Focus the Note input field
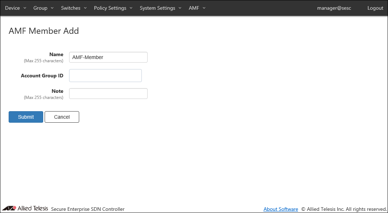This screenshot has width=388, height=213. pos(108,94)
